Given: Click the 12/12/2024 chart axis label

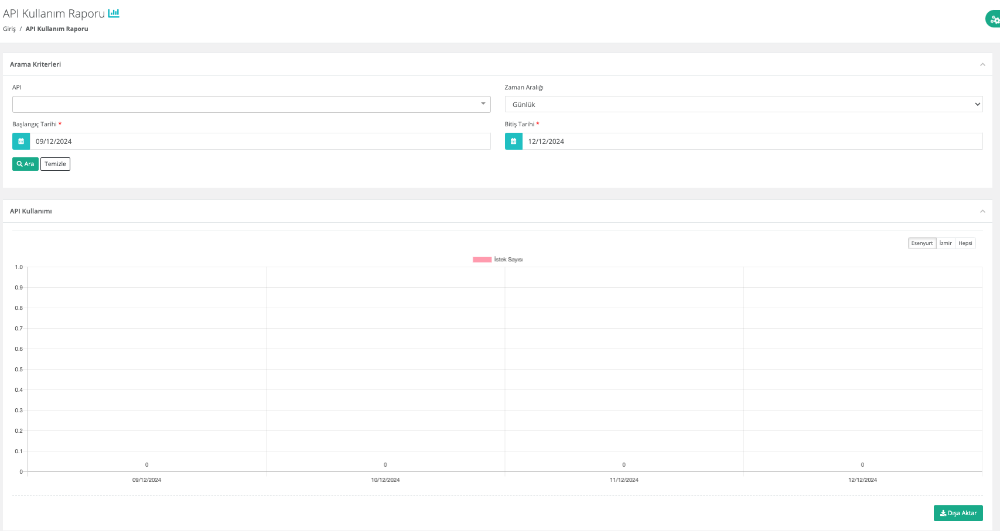Looking at the screenshot, I should coord(862,480).
